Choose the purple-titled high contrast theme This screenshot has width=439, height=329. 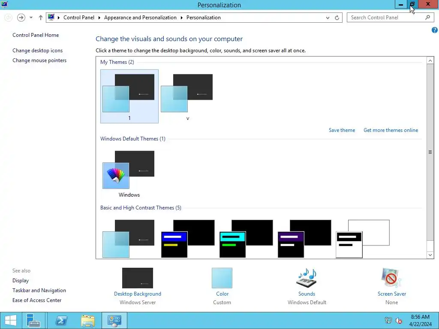tap(304, 239)
